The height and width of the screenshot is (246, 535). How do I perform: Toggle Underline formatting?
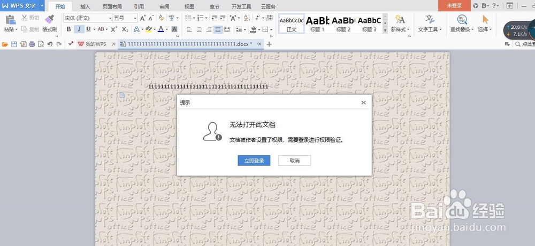pyautogui.click(x=88, y=29)
